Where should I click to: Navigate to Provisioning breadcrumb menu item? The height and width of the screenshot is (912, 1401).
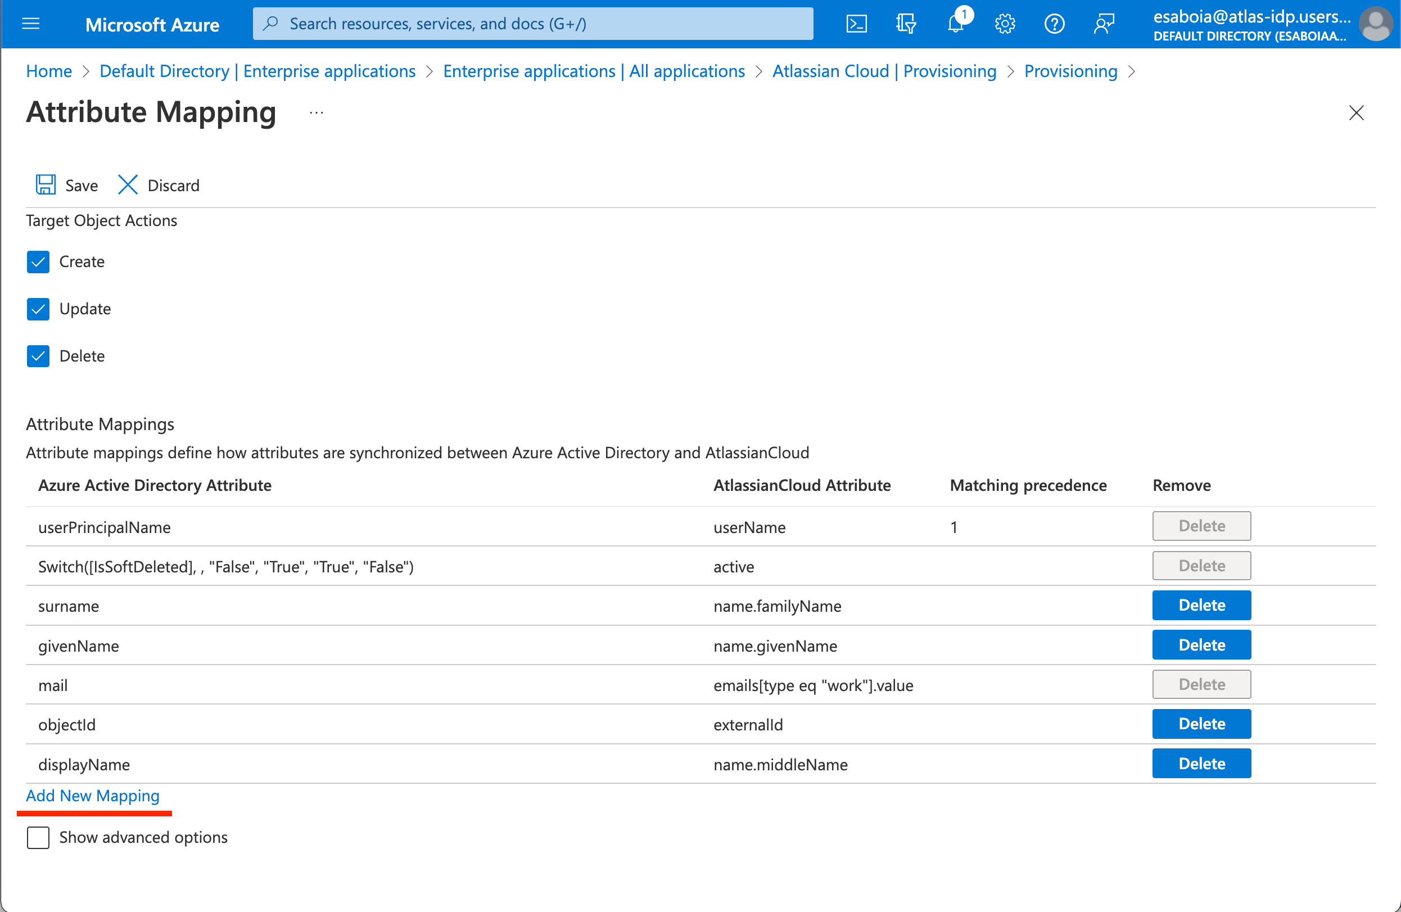(x=1071, y=70)
